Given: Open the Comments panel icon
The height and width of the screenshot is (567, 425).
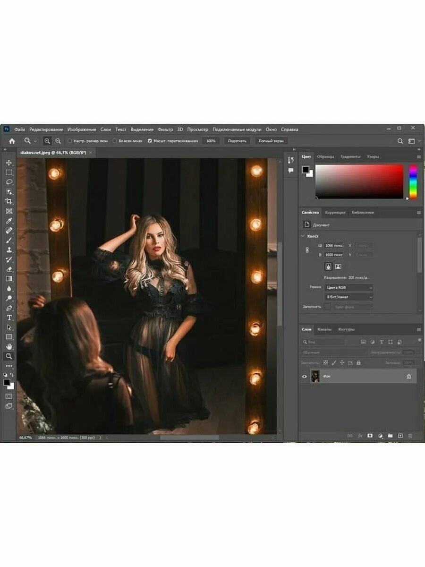Looking at the screenshot, I should [x=291, y=170].
